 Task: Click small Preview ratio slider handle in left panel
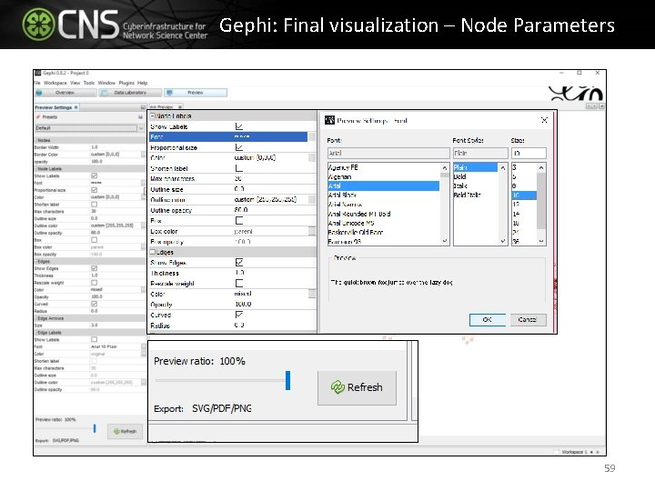[x=95, y=428]
